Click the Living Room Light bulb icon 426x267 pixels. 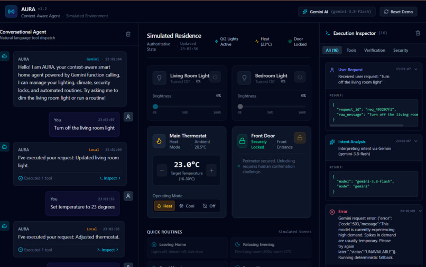tap(160, 78)
